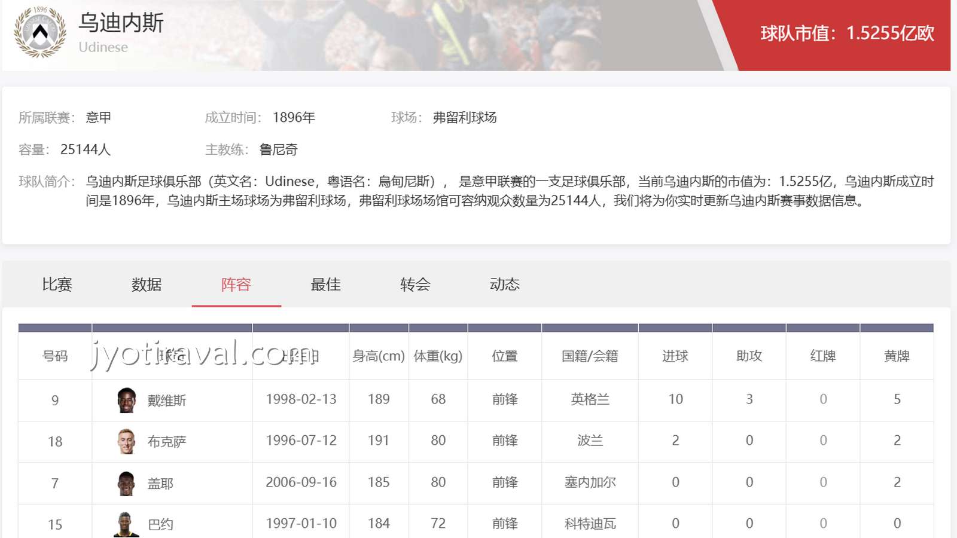This screenshot has height=538, width=957.
Task: Open player name 盖耶
Action: [160, 484]
